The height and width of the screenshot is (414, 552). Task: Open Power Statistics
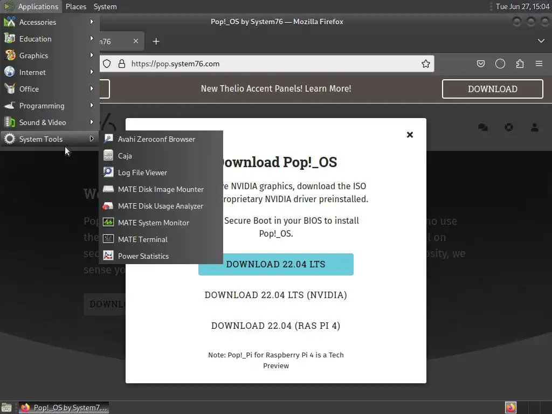[x=161, y=256]
